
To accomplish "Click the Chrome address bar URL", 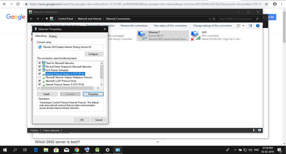I will click(145, 4).
